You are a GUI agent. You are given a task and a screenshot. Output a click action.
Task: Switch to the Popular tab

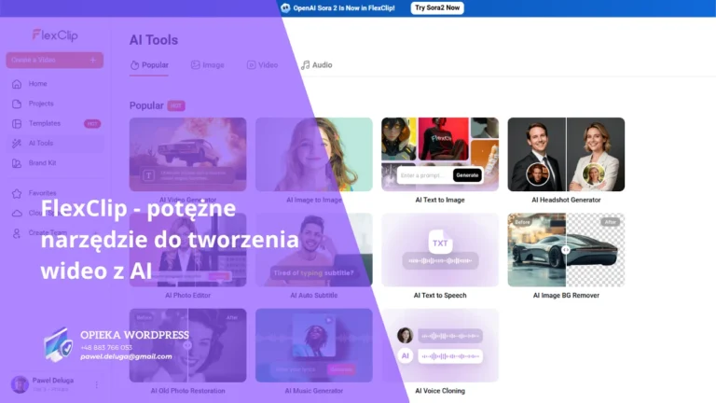149,65
